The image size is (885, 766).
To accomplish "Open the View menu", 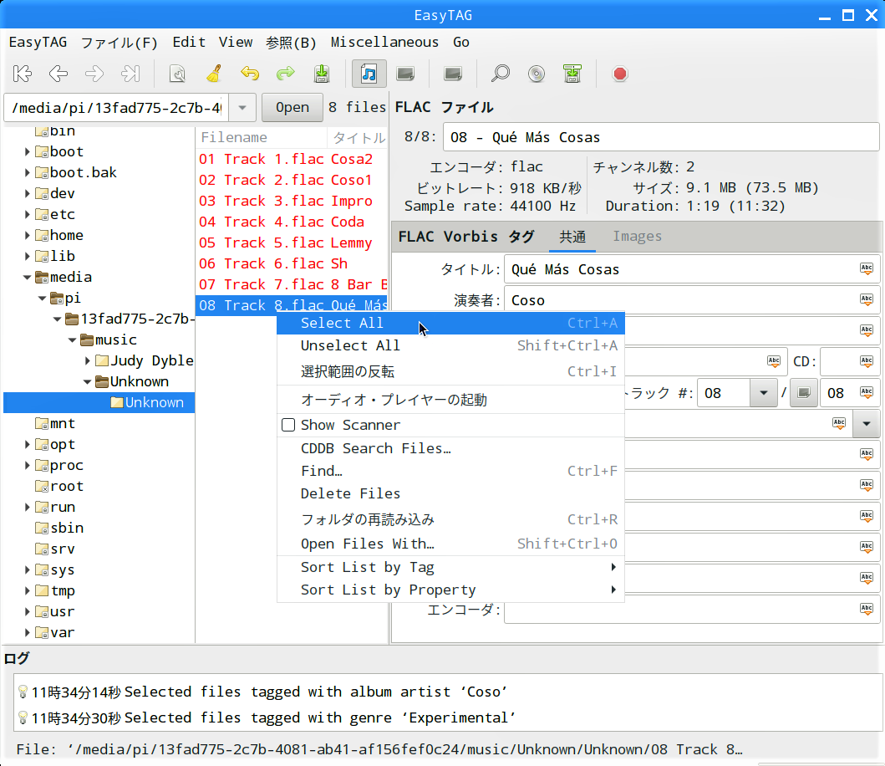I will tap(236, 43).
